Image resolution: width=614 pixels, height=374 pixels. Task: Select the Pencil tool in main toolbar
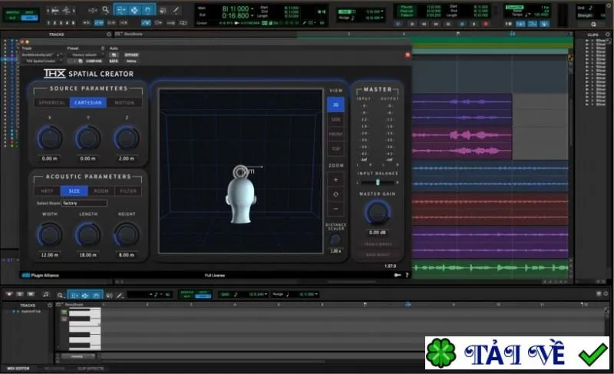point(176,10)
